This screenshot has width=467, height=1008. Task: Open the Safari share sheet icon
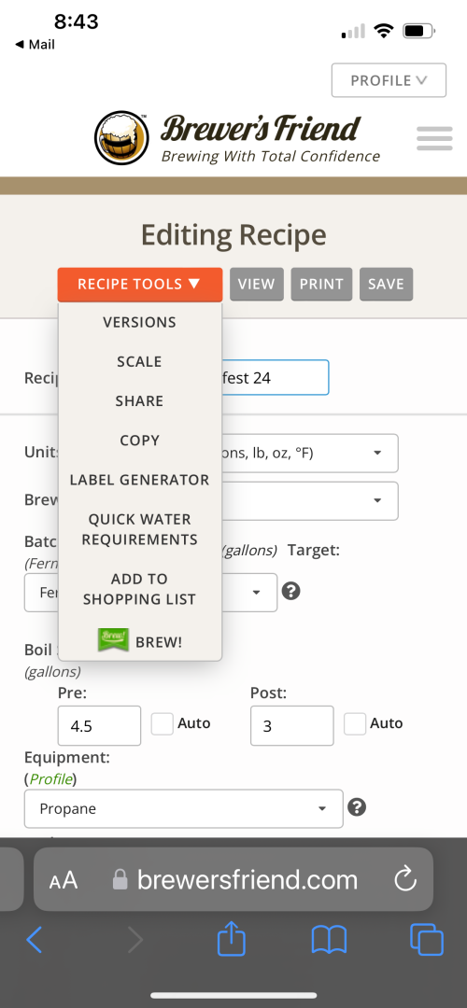pos(232,940)
